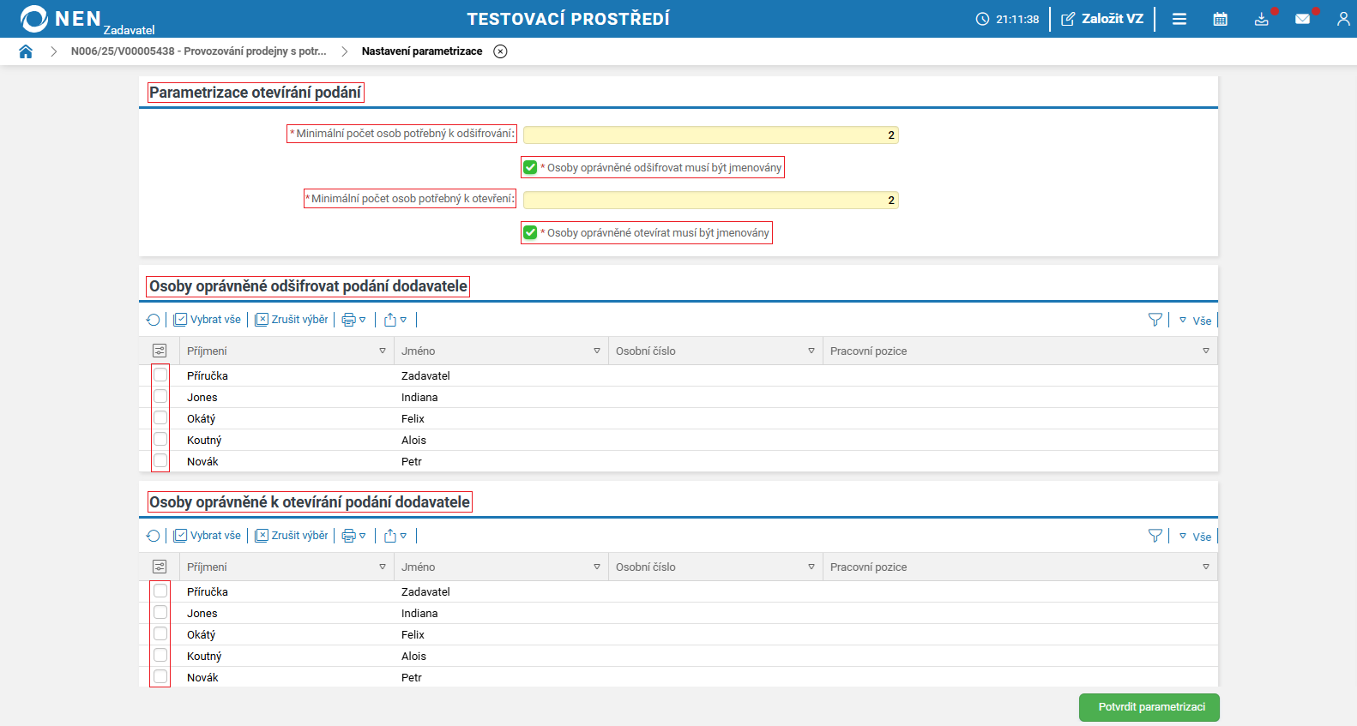Click the minimum persons for decryption field
The image size is (1357, 726).
coord(710,135)
